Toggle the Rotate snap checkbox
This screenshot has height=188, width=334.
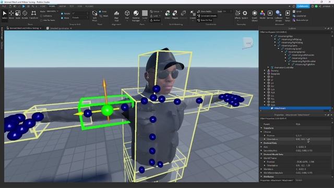[62, 14]
